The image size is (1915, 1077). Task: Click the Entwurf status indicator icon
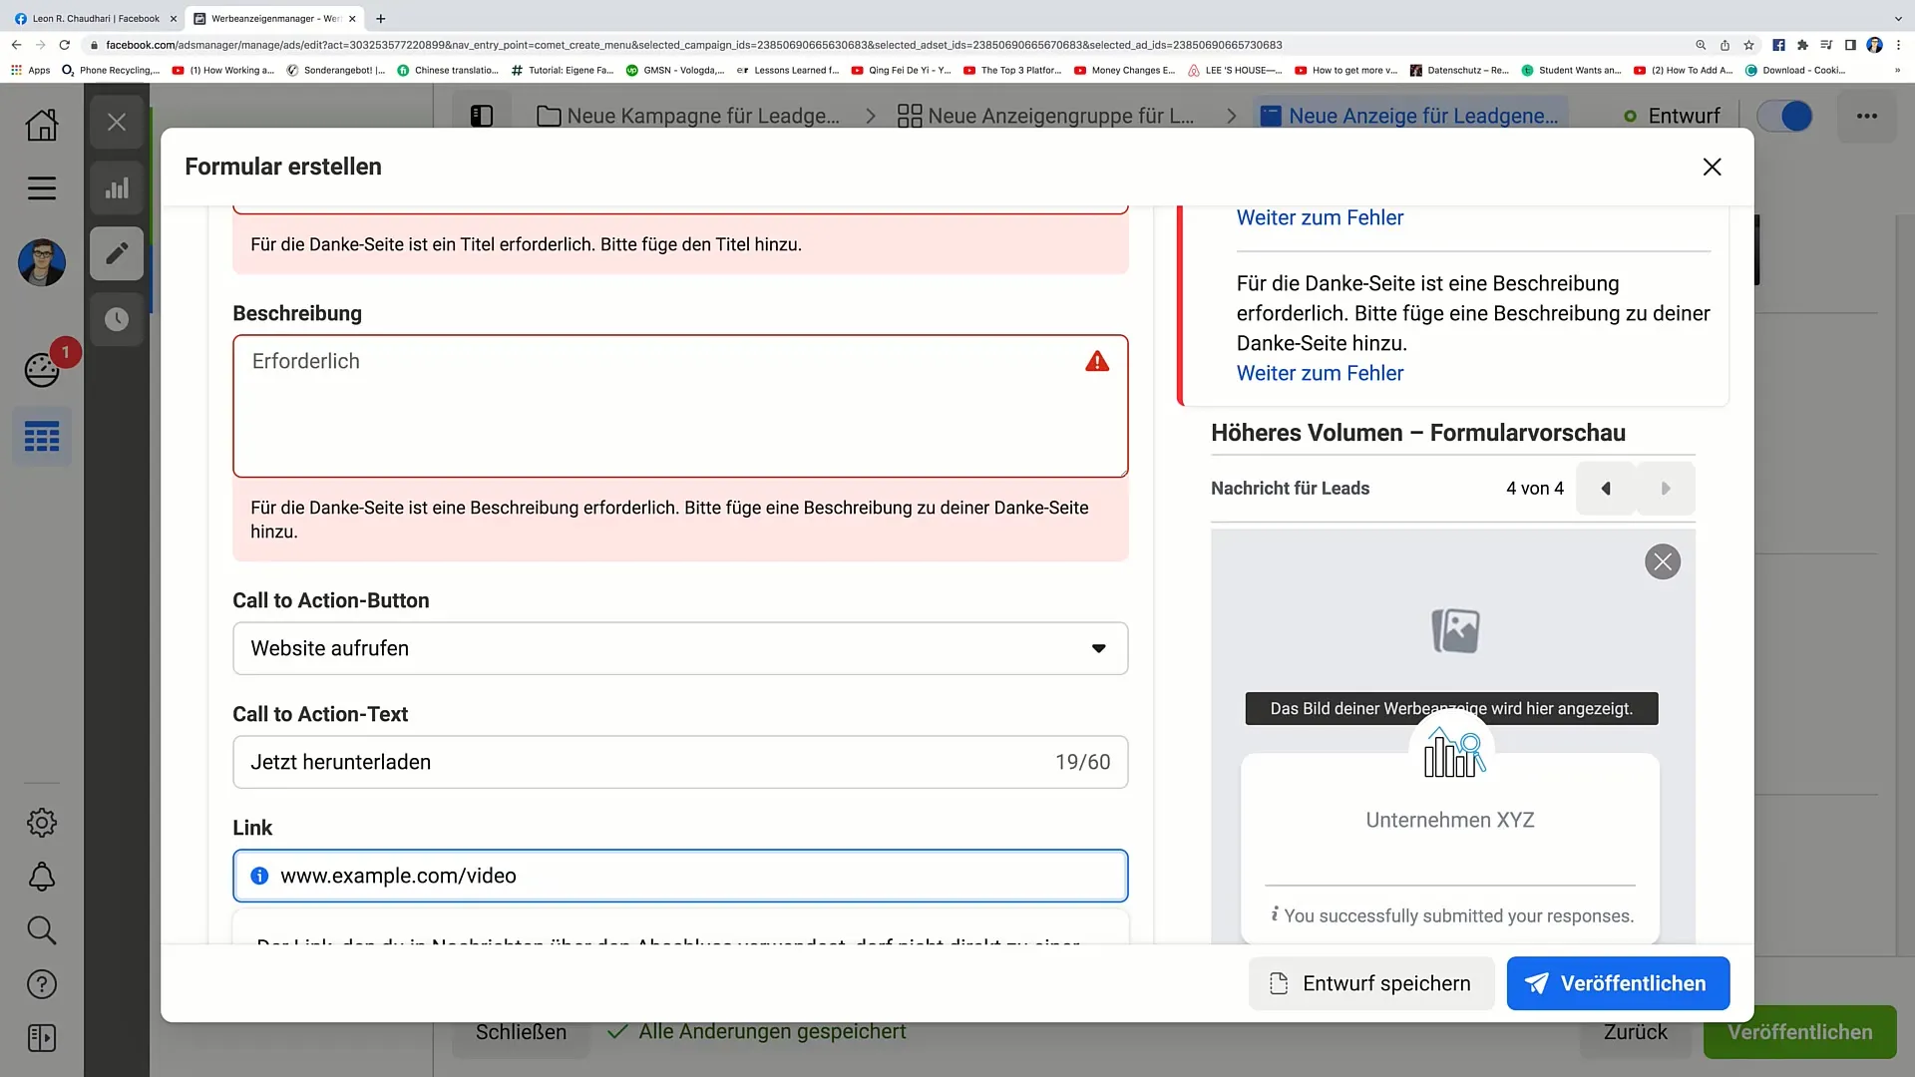tap(1631, 116)
